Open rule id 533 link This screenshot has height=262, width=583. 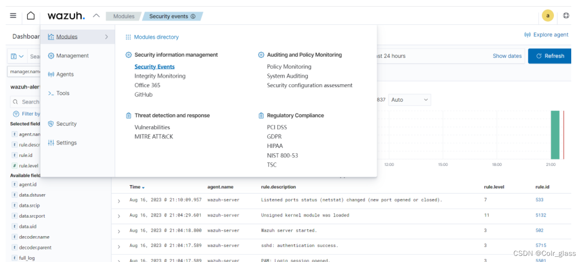[x=539, y=200]
